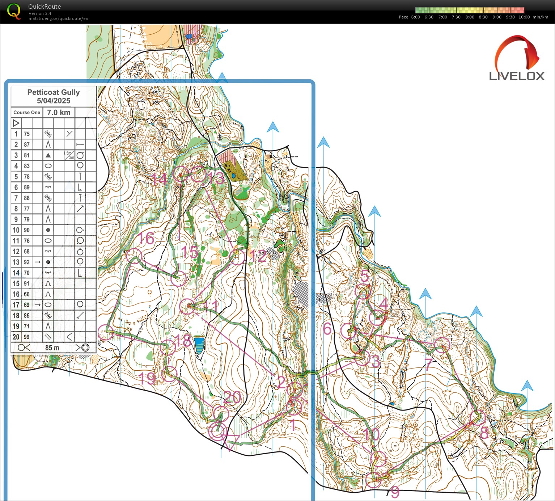This screenshot has height=501, width=555.
Task: Click the boulder symbol in row 3
Action: [48, 155]
